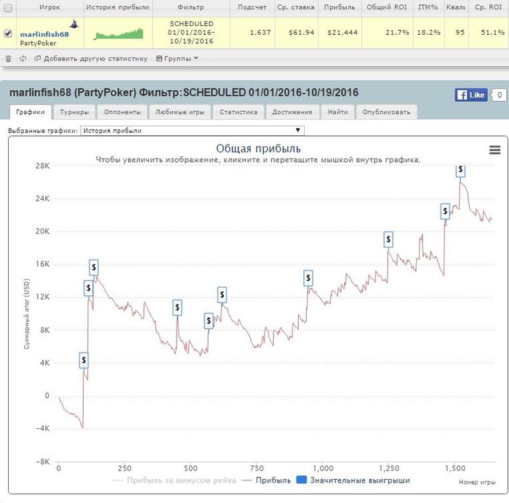509x503 pixels.
Task: Open the Турниры tab
Action: [74, 112]
